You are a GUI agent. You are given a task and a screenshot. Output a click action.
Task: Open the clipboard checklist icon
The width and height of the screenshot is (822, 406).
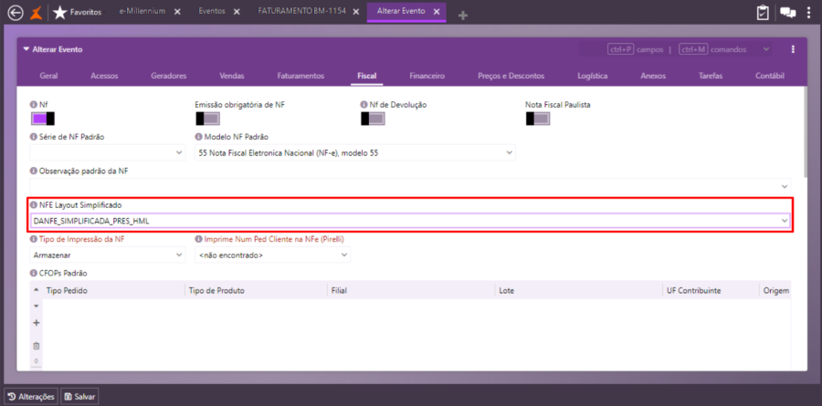[x=763, y=13]
